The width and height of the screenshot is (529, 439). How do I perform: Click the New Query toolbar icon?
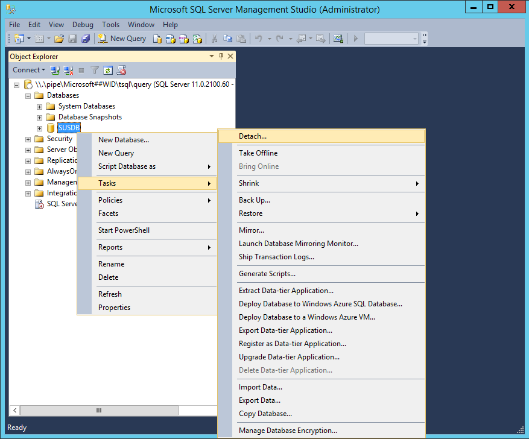(x=122, y=39)
